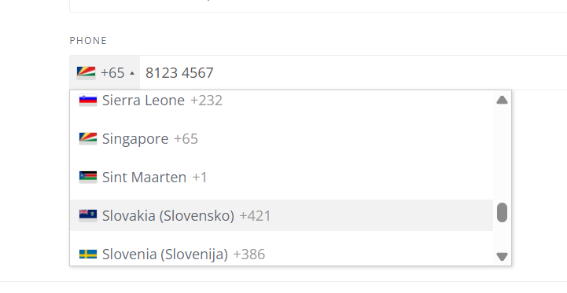Click the +421 dial code text
Screen dimensions: 567x293
[255, 216]
